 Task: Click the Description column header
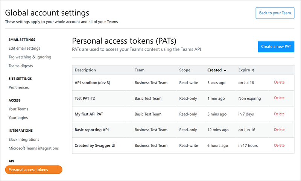(85, 70)
